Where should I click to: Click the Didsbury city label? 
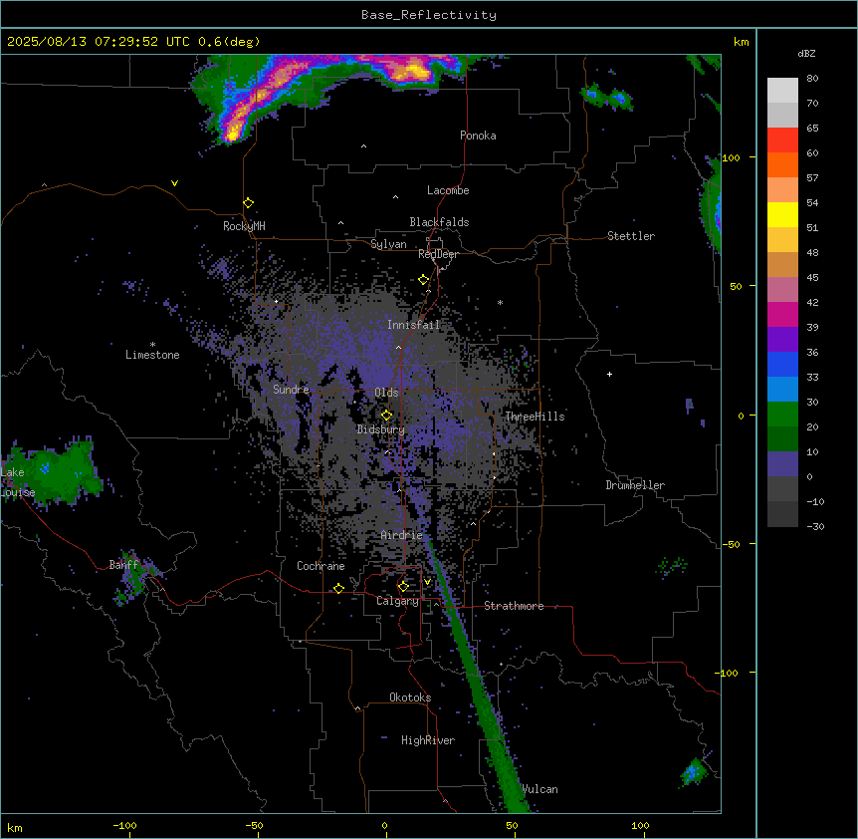(381, 429)
